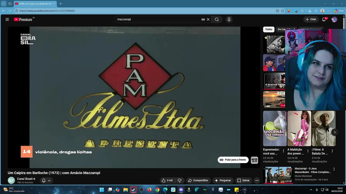The height and width of the screenshot is (194, 346).
Task: Open options for Filme: A Balada De short
Action: (332, 151)
